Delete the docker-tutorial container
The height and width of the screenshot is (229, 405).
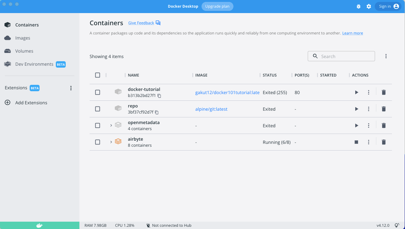point(384,92)
